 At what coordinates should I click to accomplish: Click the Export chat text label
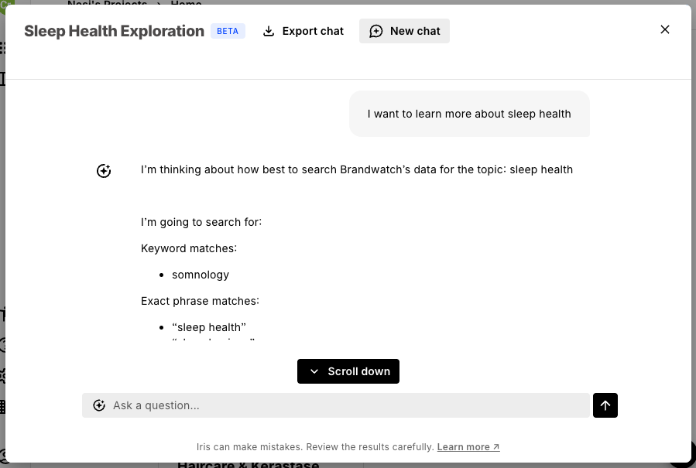pyautogui.click(x=313, y=31)
